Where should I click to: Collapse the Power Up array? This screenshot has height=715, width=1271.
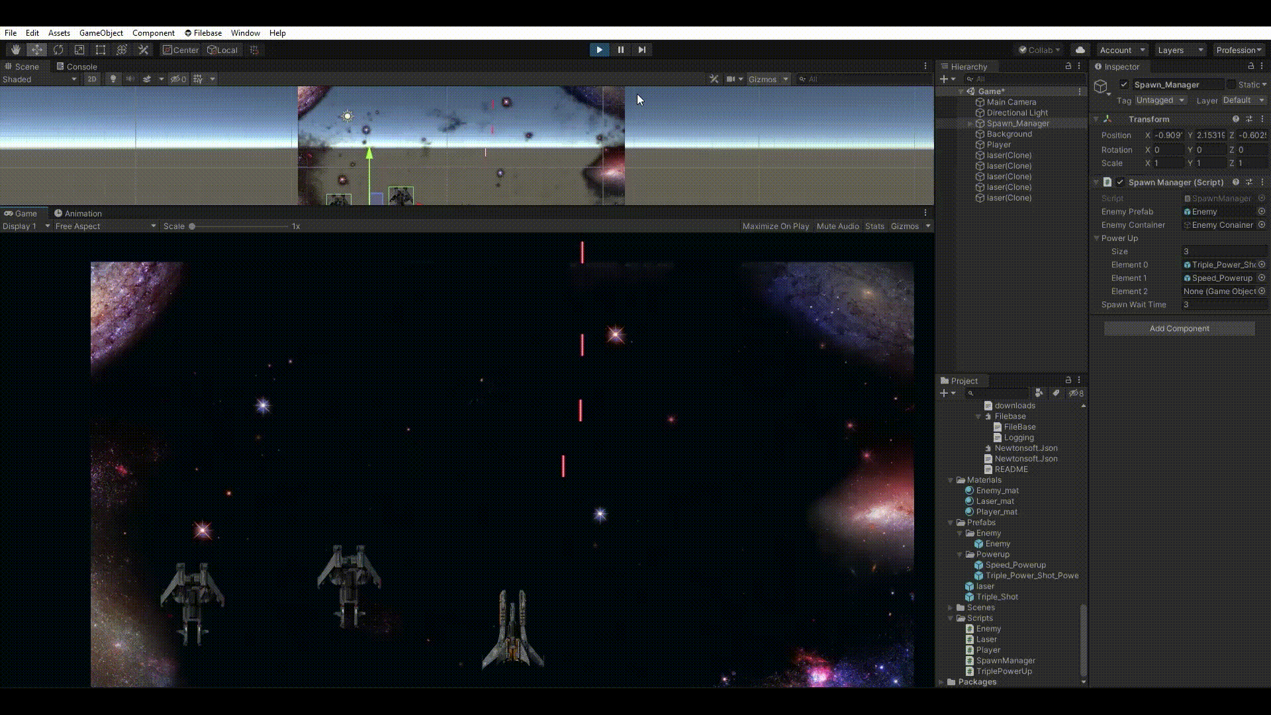[1097, 238]
